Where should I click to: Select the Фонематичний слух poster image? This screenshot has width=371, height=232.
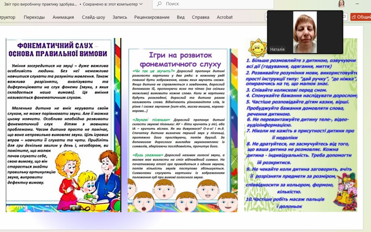63,125
